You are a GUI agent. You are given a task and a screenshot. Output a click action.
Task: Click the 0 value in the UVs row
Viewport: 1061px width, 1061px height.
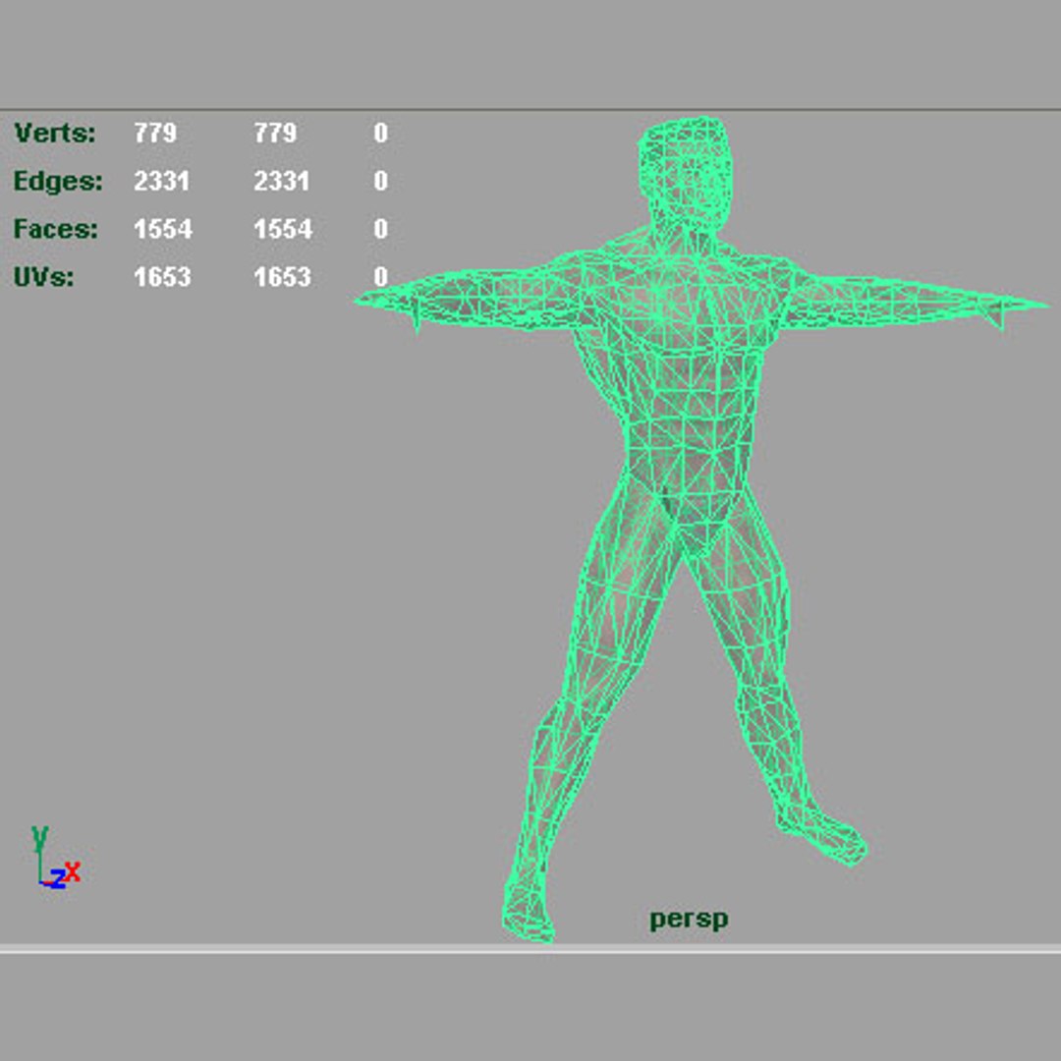pos(381,277)
